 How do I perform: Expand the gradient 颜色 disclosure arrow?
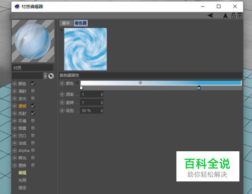click(77, 82)
